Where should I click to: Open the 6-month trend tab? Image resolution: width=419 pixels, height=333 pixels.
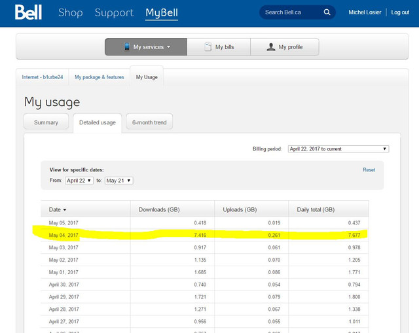149,122
